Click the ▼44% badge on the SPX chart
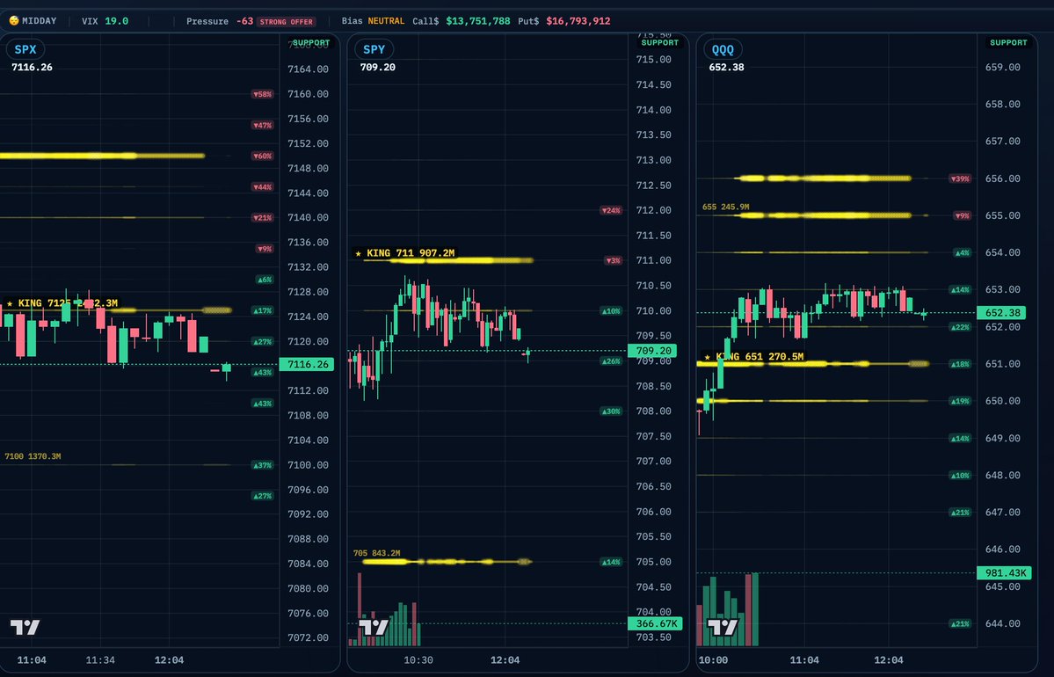 262,187
